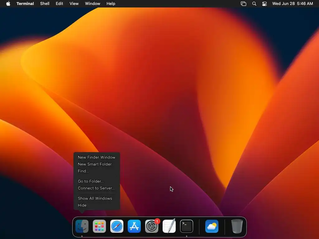Screen dimensions: 319x239
Task: Click the date and time clock
Action: tap(293, 4)
